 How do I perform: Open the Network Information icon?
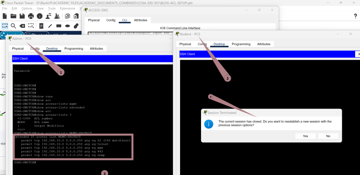40,16
